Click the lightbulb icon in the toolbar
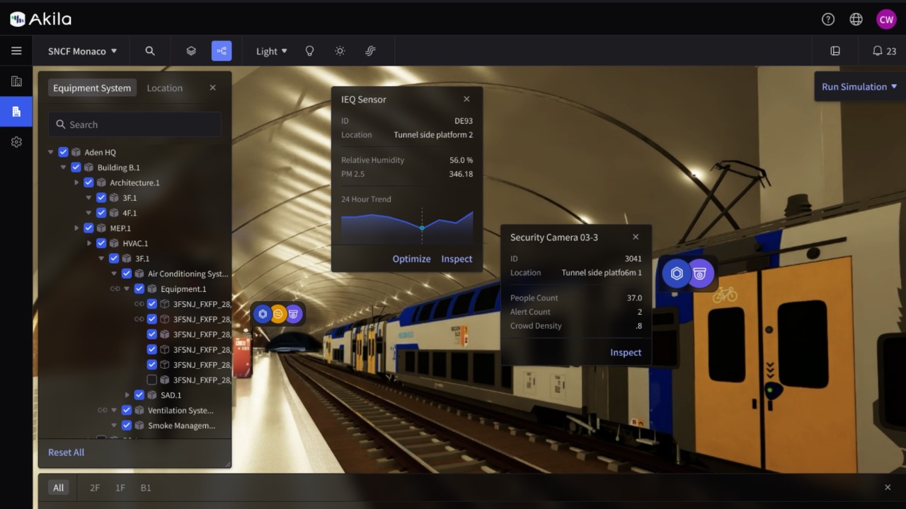 point(309,50)
